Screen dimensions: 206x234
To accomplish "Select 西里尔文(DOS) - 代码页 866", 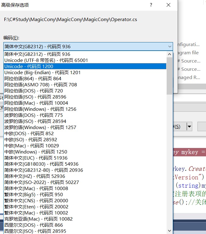I will coord(85,225).
